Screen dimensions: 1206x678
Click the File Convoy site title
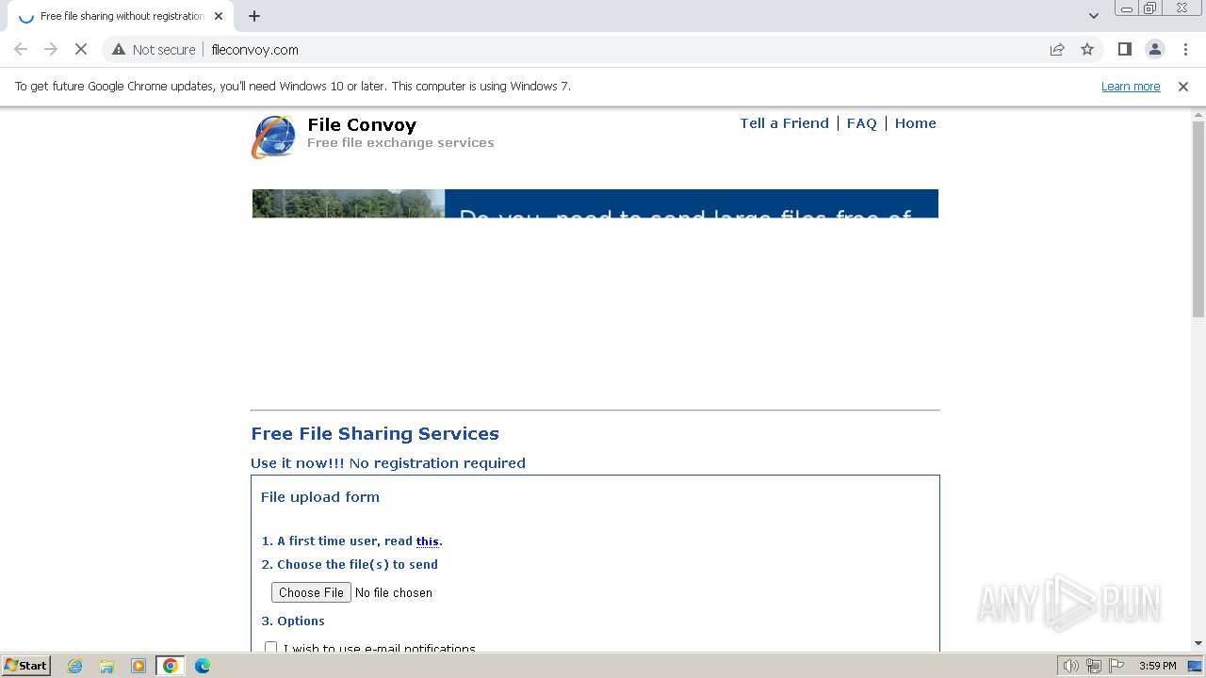point(362,124)
